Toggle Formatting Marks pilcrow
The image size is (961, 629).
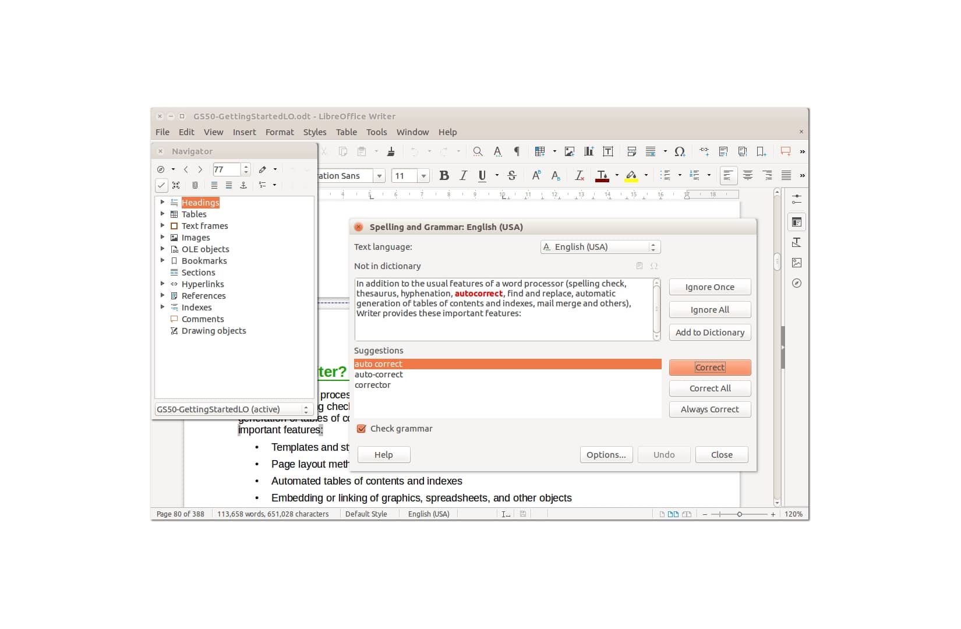coord(517,151)
